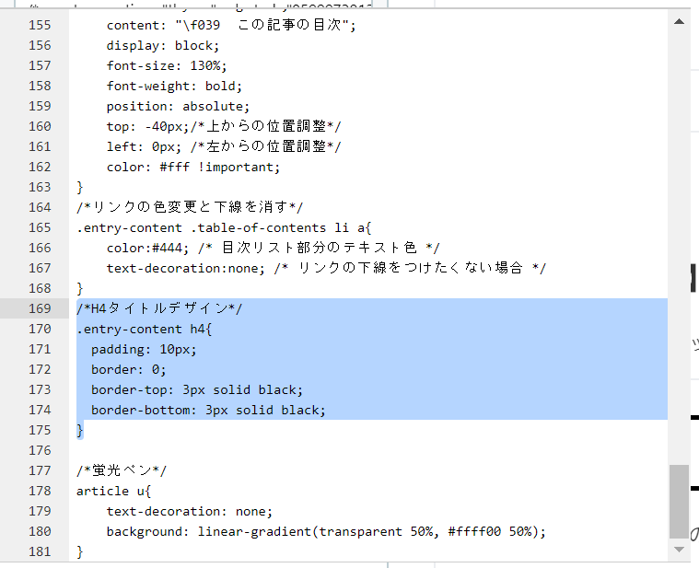Click the scrollbar down arrow
Image resolution: width=699 pixels, height=568 pixels.
click(x=679, y=550)
